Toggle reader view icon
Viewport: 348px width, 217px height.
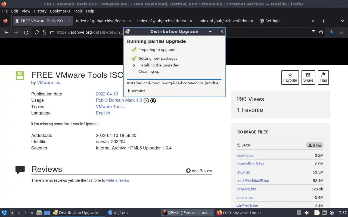313,32
